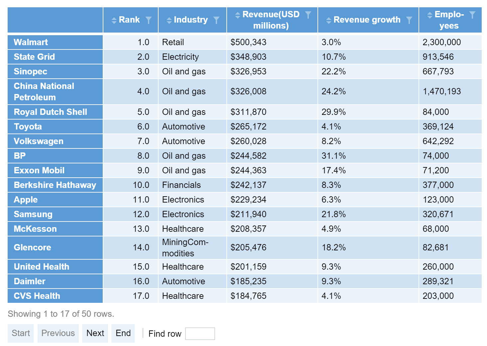Select the Berkshire Hathaway row header
487x346 pixels.
click(x=55, y=185)
